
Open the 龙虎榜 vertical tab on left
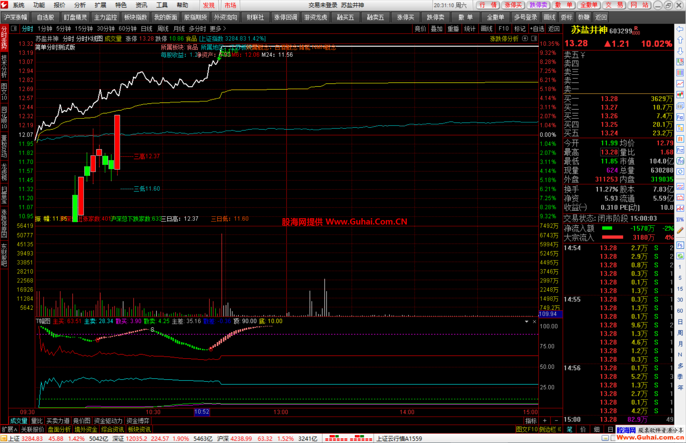(x=4, y=172)
